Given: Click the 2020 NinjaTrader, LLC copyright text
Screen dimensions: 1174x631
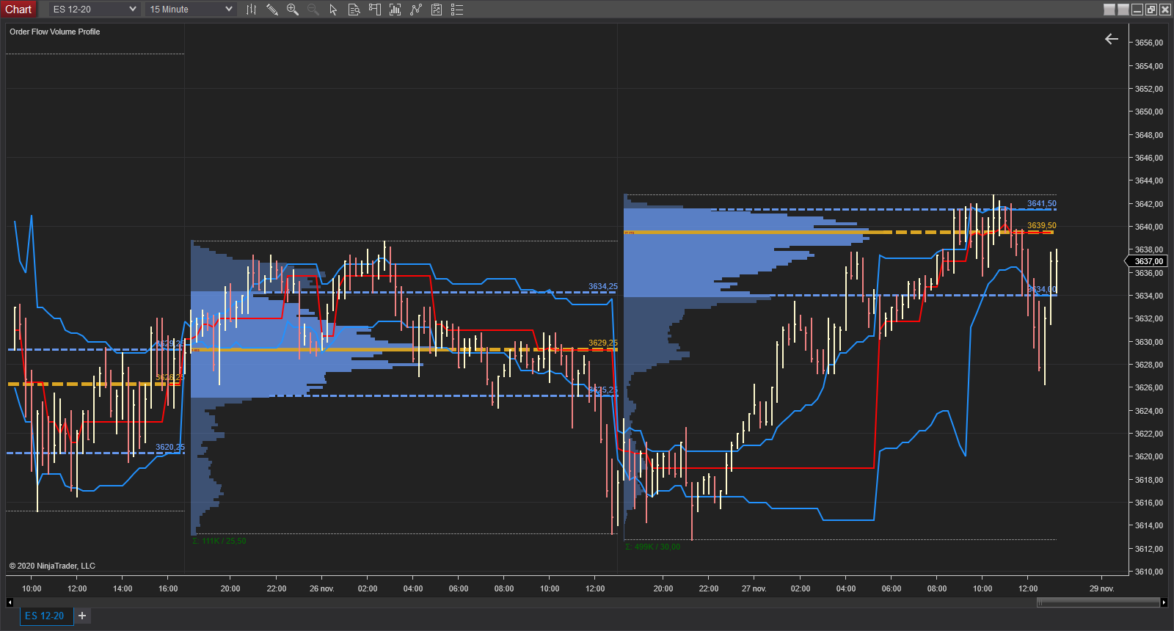Looking at the screenshot, I should pos(52,566).
